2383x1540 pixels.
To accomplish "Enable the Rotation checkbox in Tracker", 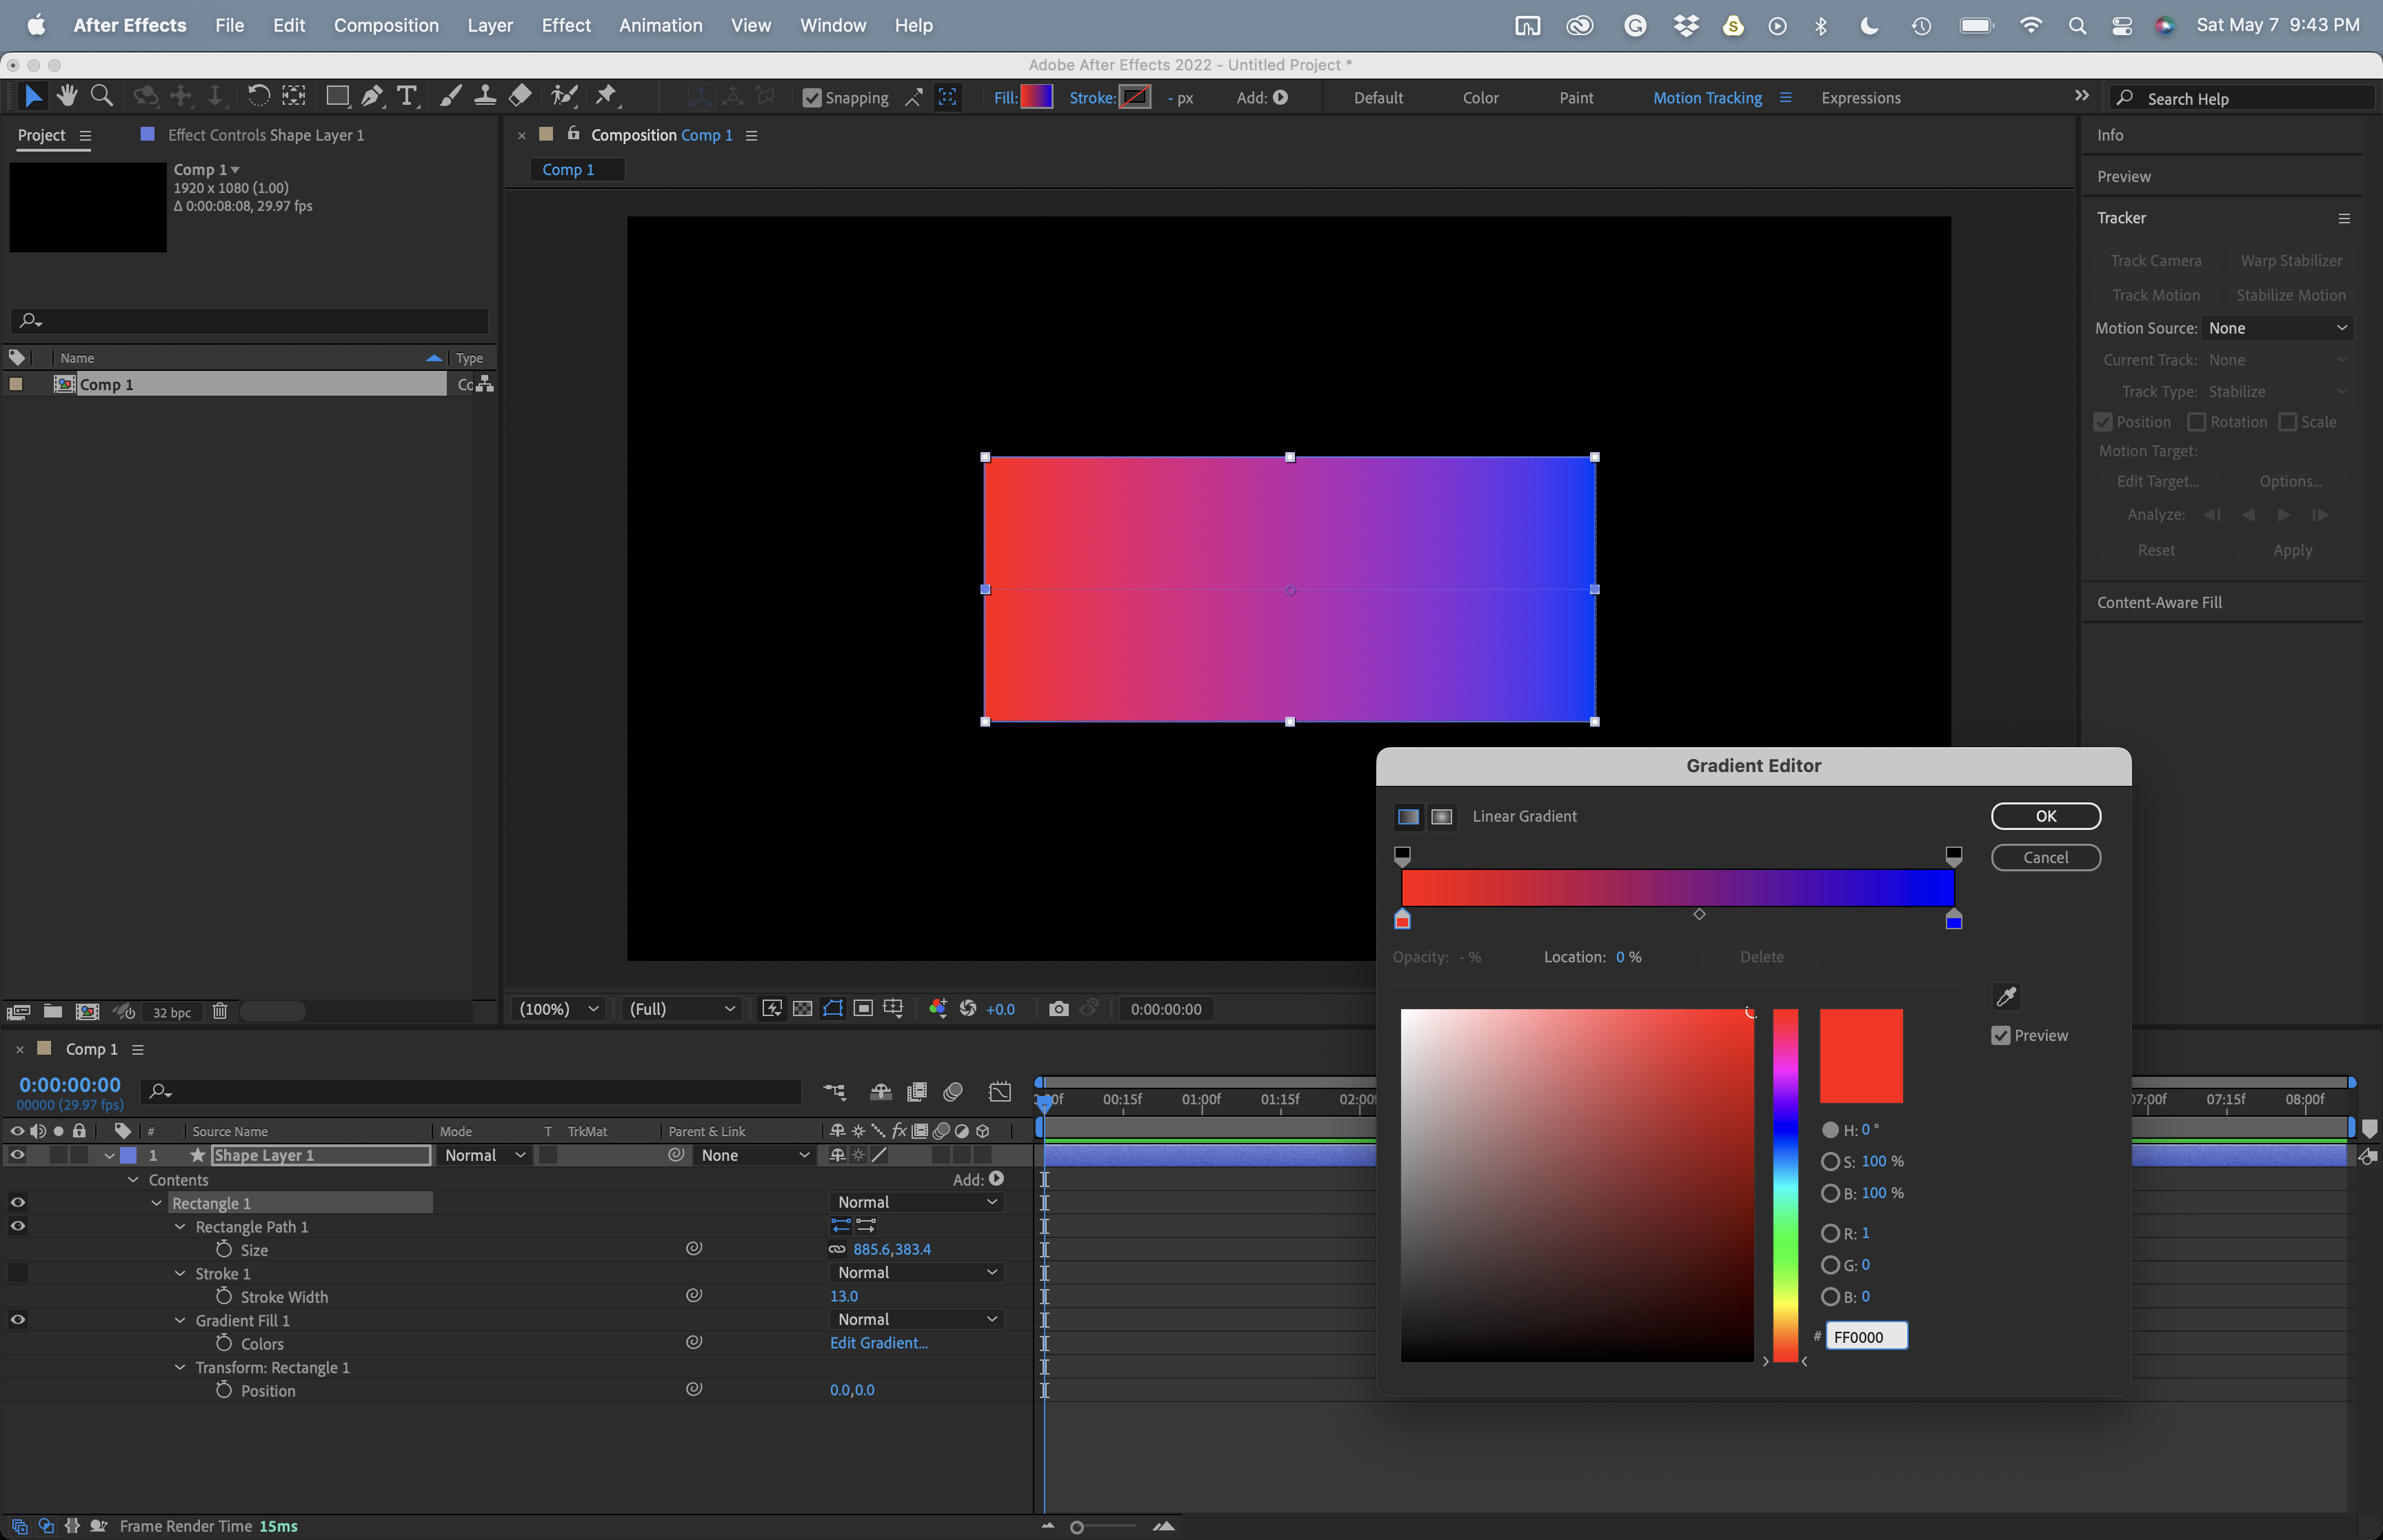I will pyautogui.click(x=2196, y=422).
